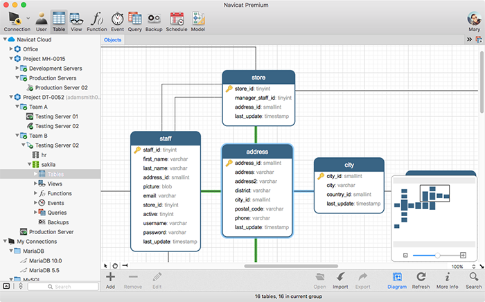Viewport: 485px width, 302px height.
Task: Select the User toolbar icon
Action: (42, 21)
